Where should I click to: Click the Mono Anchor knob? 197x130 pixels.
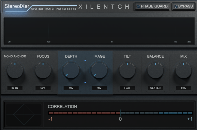[15, 70]
